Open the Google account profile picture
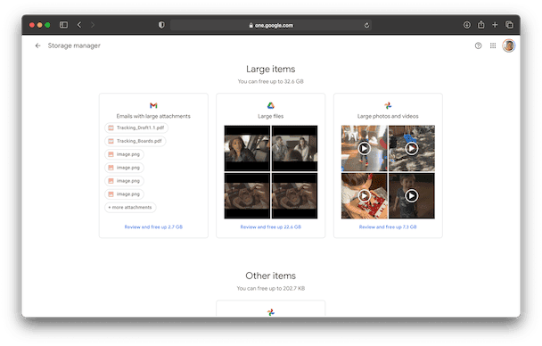Image resolution: width=542 pixels, height=346 pixels. click(x=509, y=45)
